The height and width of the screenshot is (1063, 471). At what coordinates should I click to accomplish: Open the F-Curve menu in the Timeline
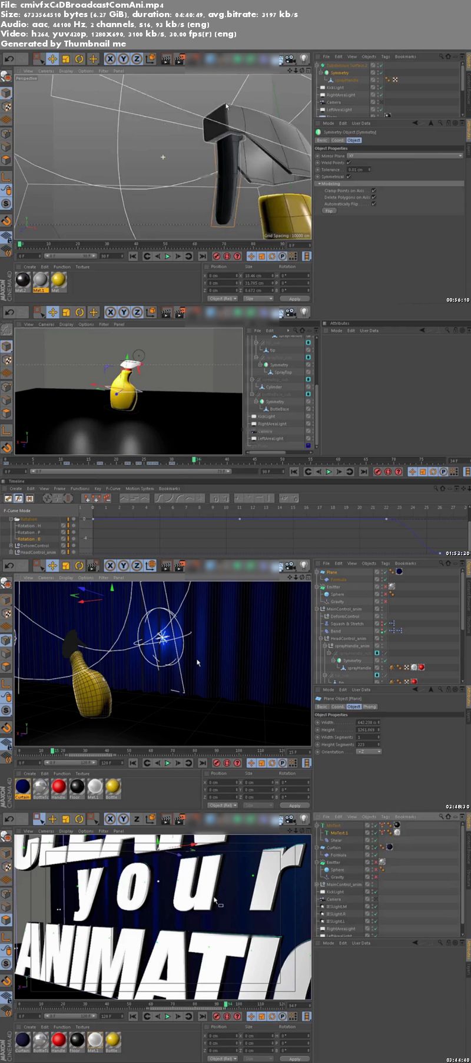pyautogui.click(x=113, y=488)
